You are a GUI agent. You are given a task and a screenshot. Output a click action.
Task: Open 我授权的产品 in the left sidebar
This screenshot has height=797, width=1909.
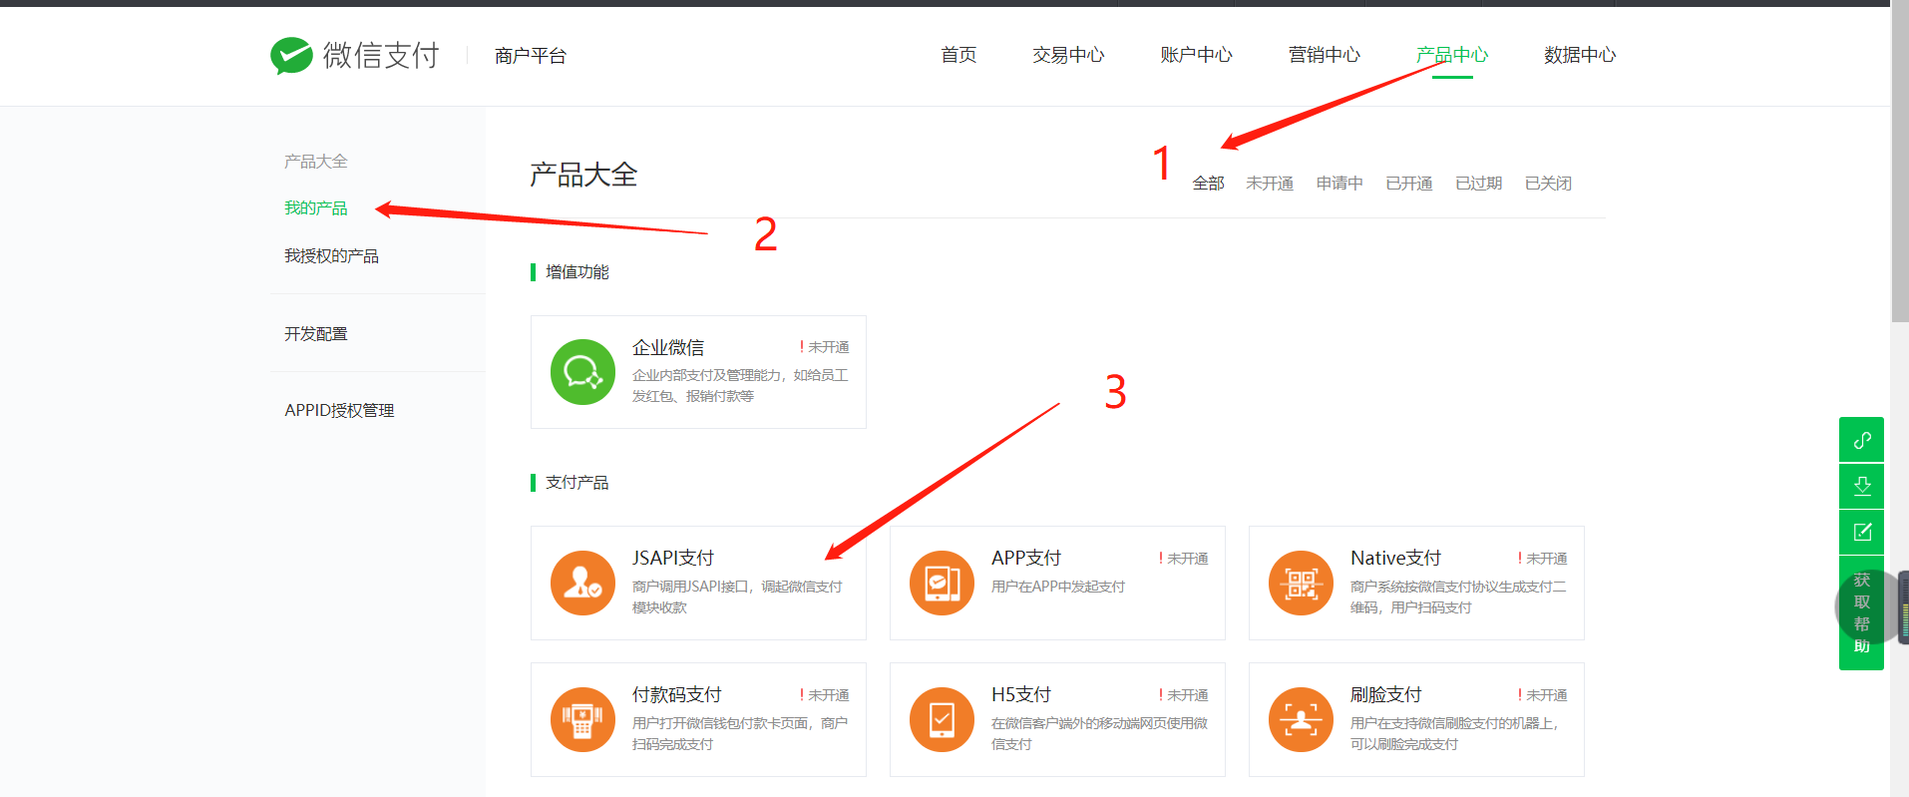pos(331,256)
